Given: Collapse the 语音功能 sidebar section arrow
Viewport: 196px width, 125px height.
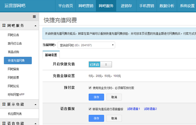Looking at the screenshot, I should (x=35, y=124).
